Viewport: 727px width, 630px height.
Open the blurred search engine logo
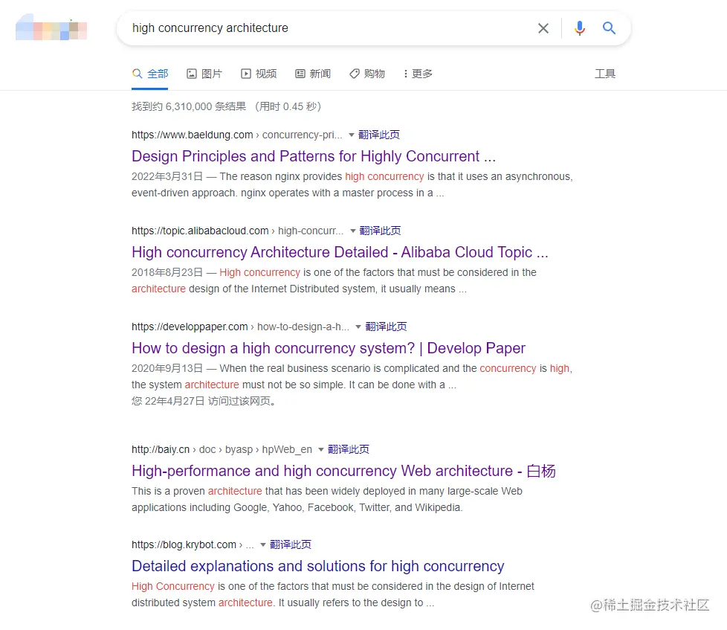(51, 27)
